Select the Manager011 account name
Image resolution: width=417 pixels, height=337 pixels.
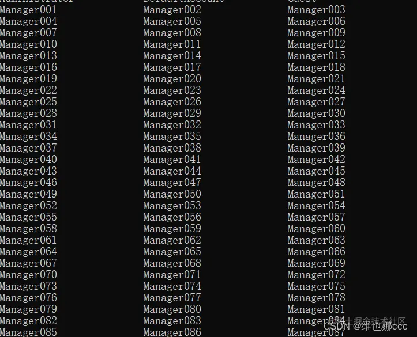[172, 44]
